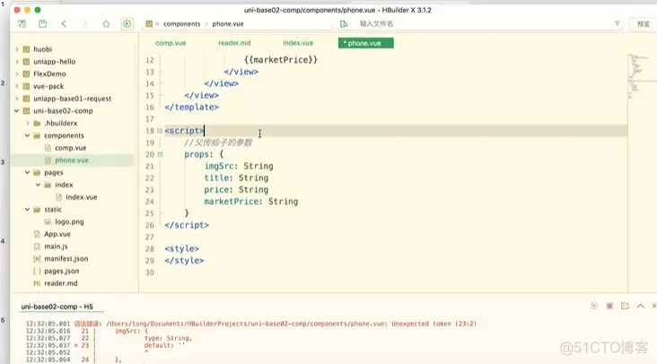Collapse the index folder
The image size is (657, 364).
pyautogui.click(x=38, y=185)
